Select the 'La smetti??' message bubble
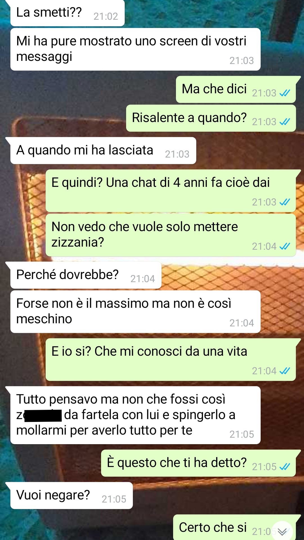Screen dimensions: 304x540 click(67, 13)
